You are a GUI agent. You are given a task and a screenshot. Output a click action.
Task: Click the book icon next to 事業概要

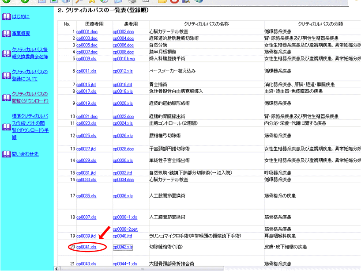(6, 34)
